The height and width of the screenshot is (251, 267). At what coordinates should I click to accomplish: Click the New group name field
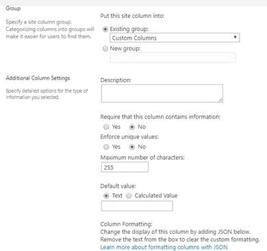173,58
